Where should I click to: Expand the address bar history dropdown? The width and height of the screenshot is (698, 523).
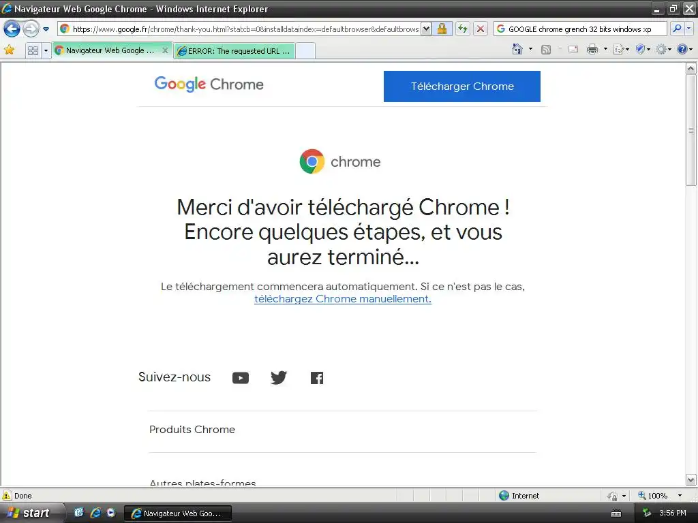[426, 29]
